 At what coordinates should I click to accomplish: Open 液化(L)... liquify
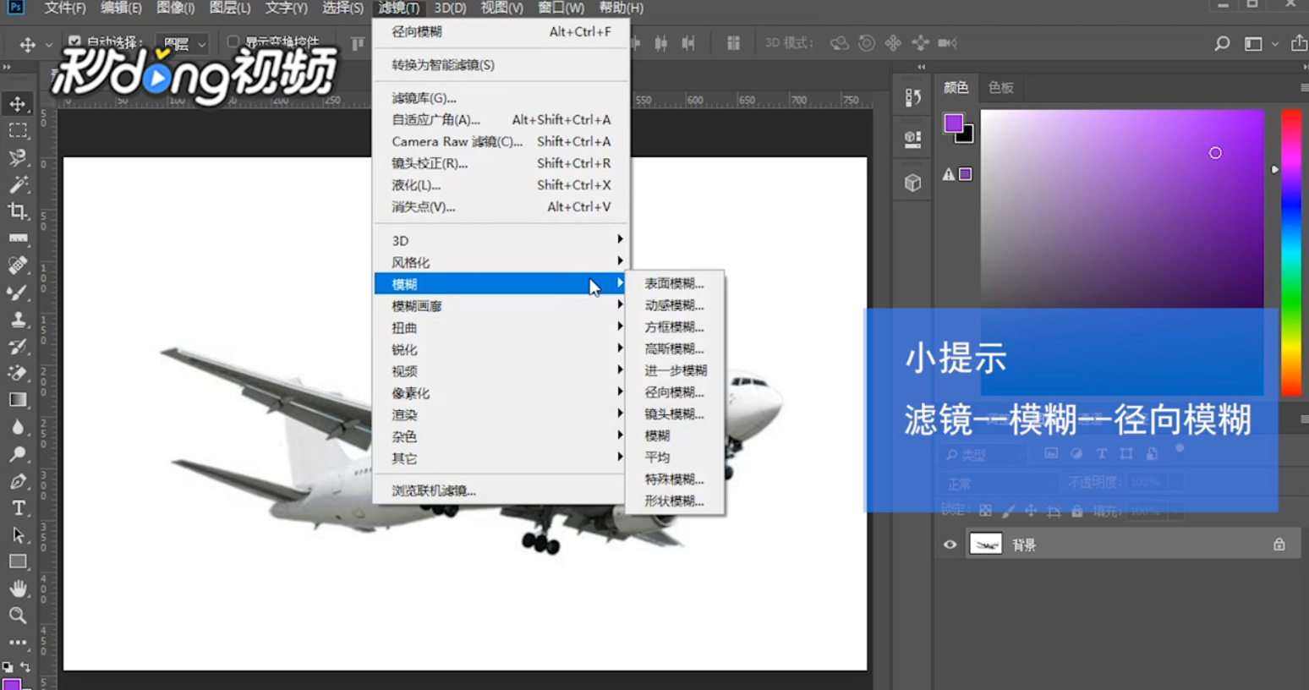click(x=501, y=185)
